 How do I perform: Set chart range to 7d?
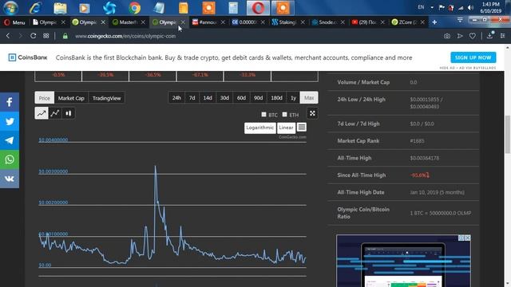[x=192, y=97]
